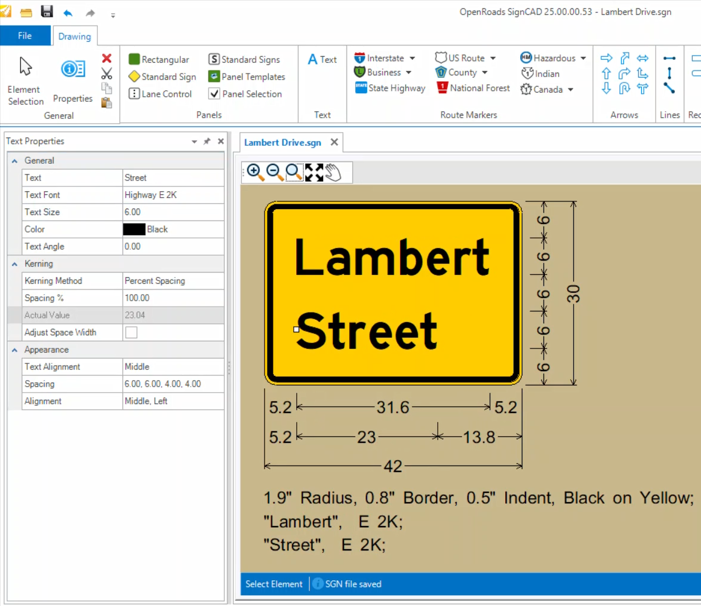This screenshot has width=701, height=606.
Task: Open Standard Signs library
Action: (x=245, y=59)
